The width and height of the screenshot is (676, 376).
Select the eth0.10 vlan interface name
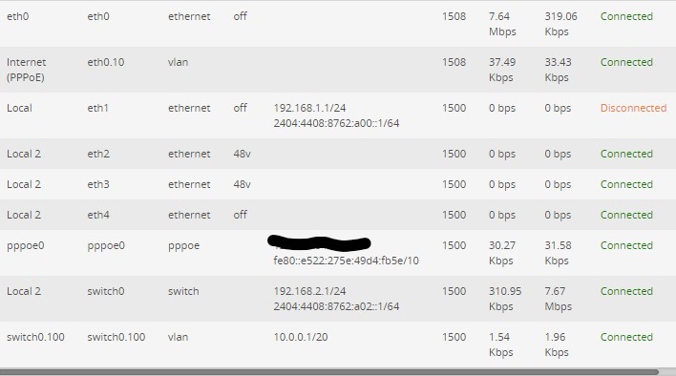[106, 62]
